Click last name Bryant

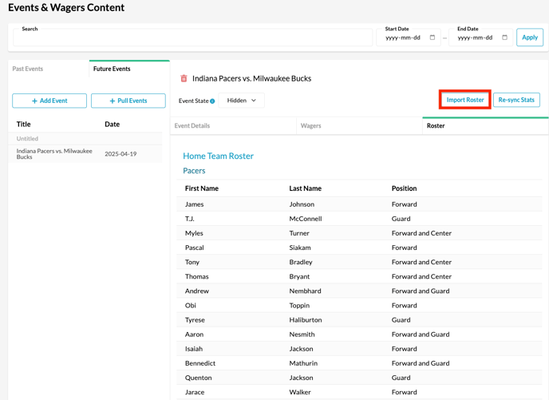[x=299, y=277]
